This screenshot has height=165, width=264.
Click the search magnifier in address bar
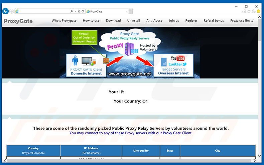click(x=72, y=11)
